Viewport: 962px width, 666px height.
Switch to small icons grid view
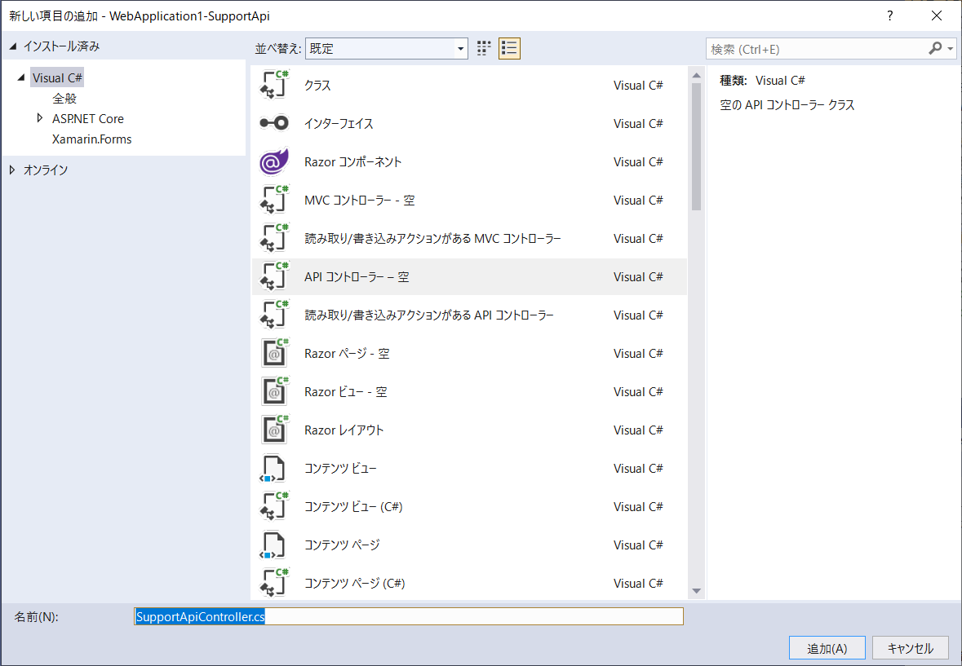pyautogui.click(x=484, y=48)
